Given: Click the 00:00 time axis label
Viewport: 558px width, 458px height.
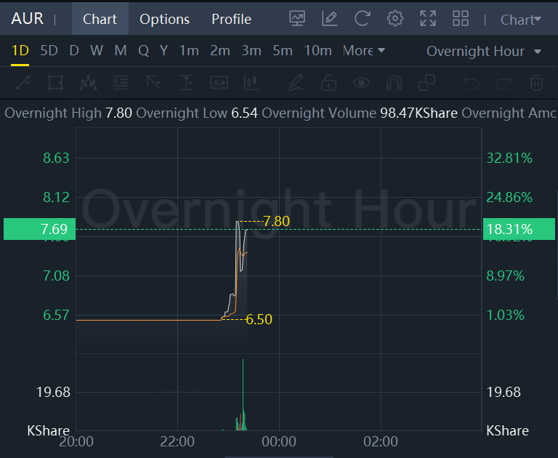Looking at the screenshot, I should click(x=279, y=441).
